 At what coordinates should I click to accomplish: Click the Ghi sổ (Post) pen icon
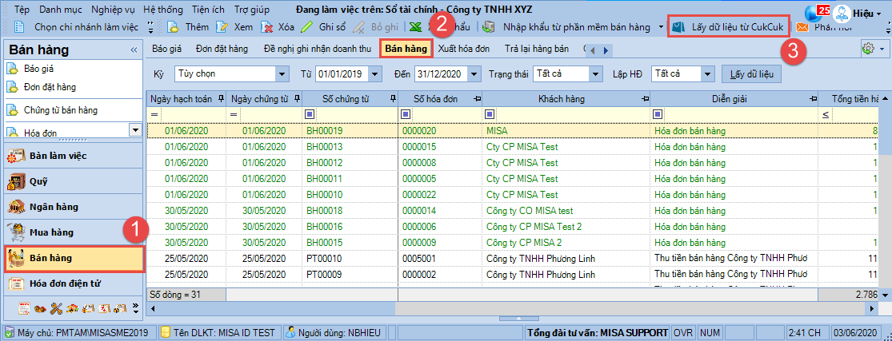point(307,26)
